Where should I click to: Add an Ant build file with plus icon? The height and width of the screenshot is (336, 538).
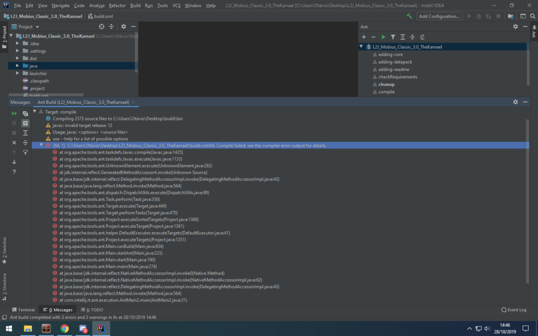tap(364, 37)
